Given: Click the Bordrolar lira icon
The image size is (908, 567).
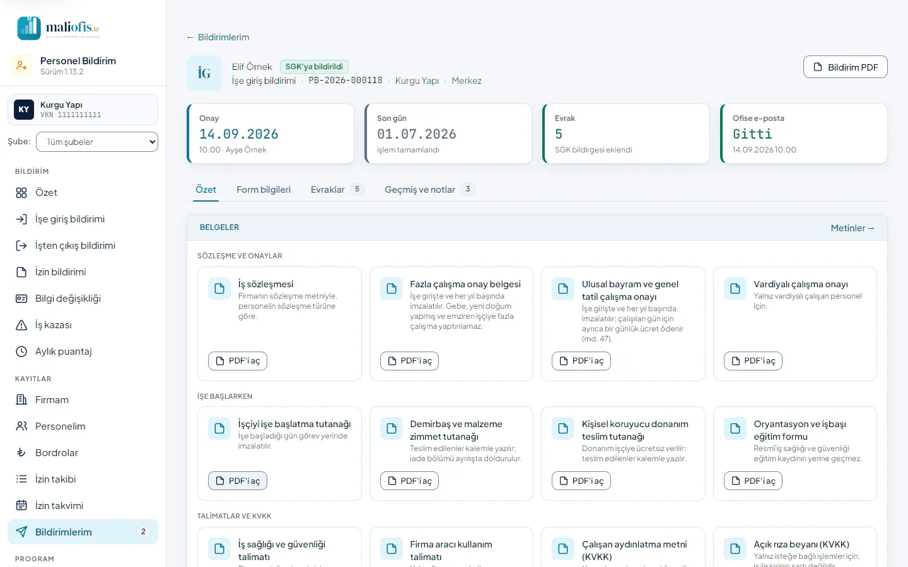Looking at the screenshot, I should tap(21, 453).
